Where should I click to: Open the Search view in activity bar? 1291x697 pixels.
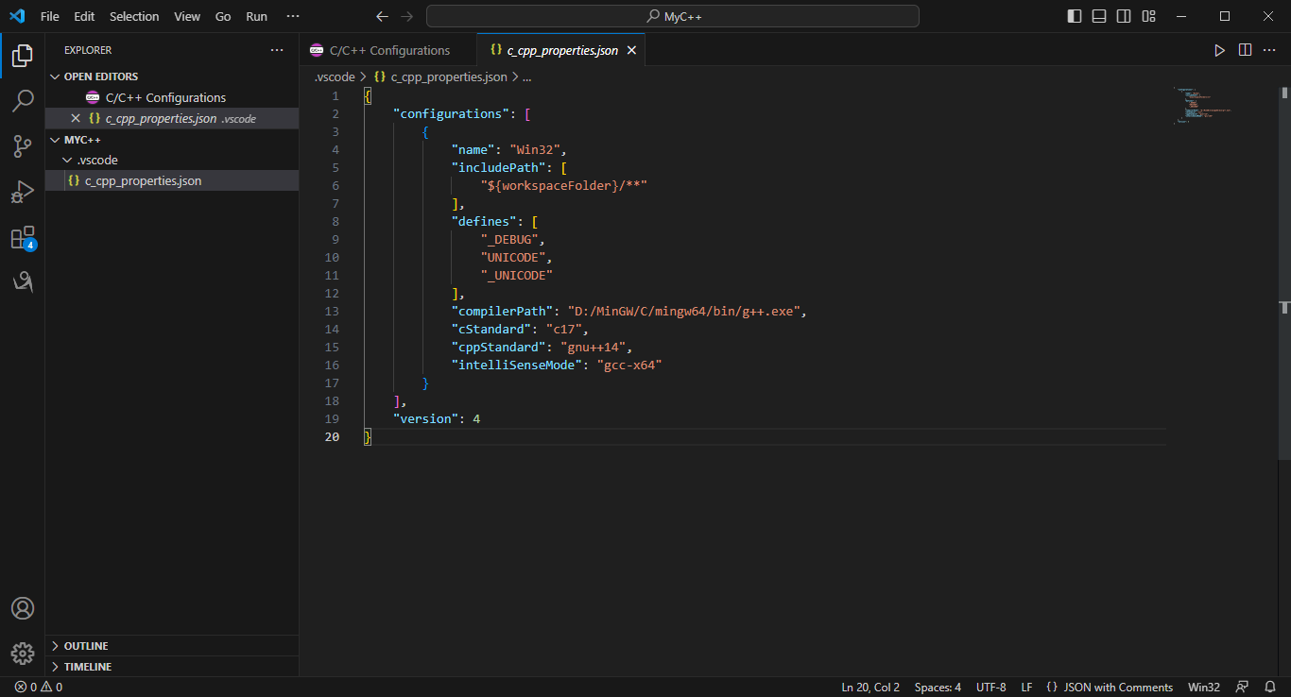coord(23,100)
